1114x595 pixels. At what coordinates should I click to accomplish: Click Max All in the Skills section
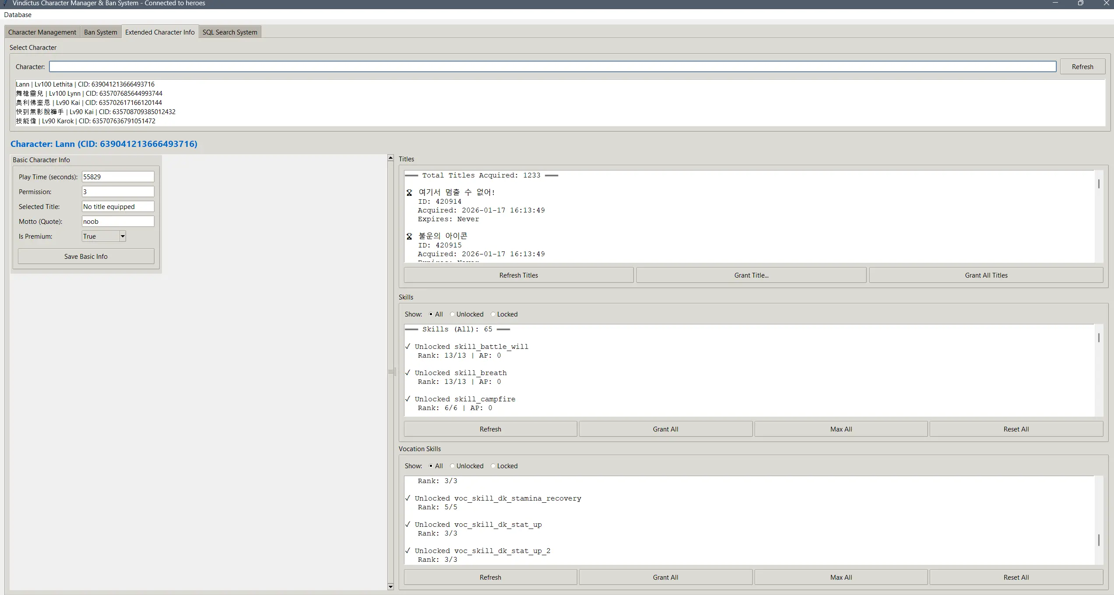pyautogui.click(x=841, y=429)
